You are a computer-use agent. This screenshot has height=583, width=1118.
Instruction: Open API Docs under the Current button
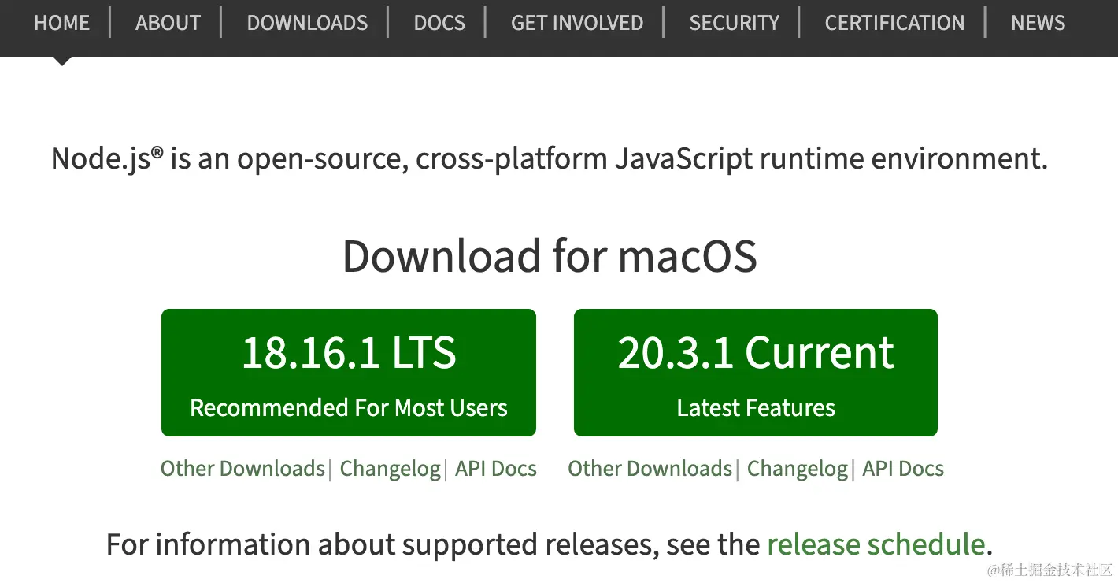click(x=903, y=469)
